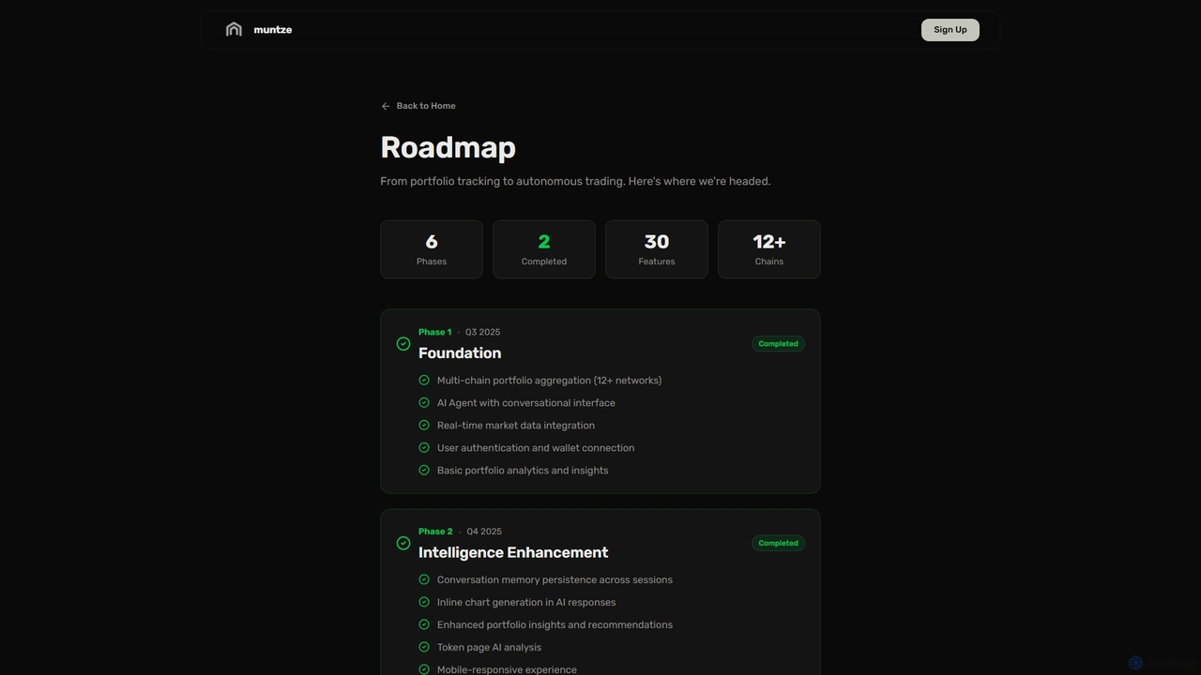Click the Q4 2025 date text
Screen dimensions: 1201x675
coord(484,532)
